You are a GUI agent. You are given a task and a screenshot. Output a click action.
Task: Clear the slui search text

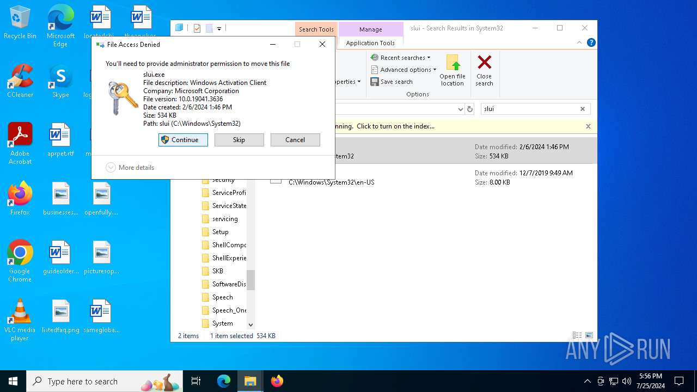click(583, 109)
